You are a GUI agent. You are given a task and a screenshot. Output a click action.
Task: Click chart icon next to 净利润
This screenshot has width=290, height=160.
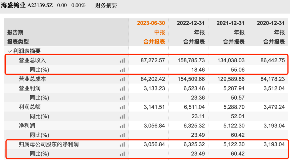pyautogui.click(x=122, y=126)
